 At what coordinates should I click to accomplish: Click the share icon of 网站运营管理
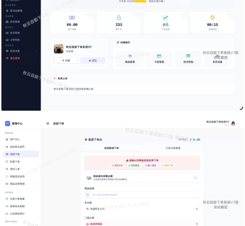[7, 184]
